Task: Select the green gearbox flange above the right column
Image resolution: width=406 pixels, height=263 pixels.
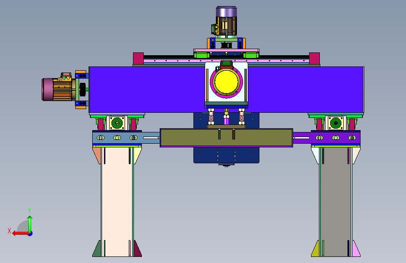Action: (x=336, y=123)
